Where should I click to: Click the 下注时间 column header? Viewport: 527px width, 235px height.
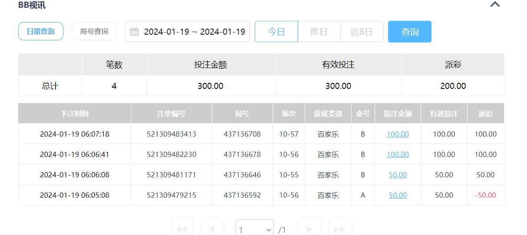[75, 114]
